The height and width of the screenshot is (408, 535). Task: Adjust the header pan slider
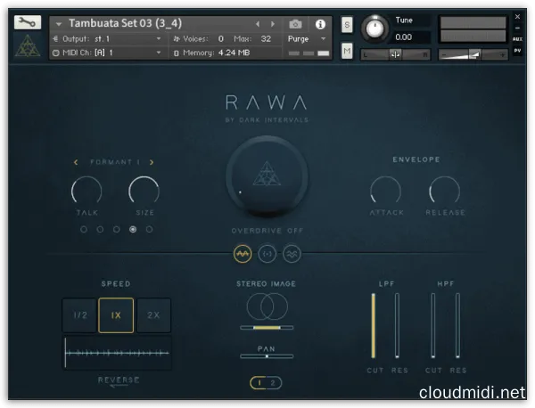(396, 54)
